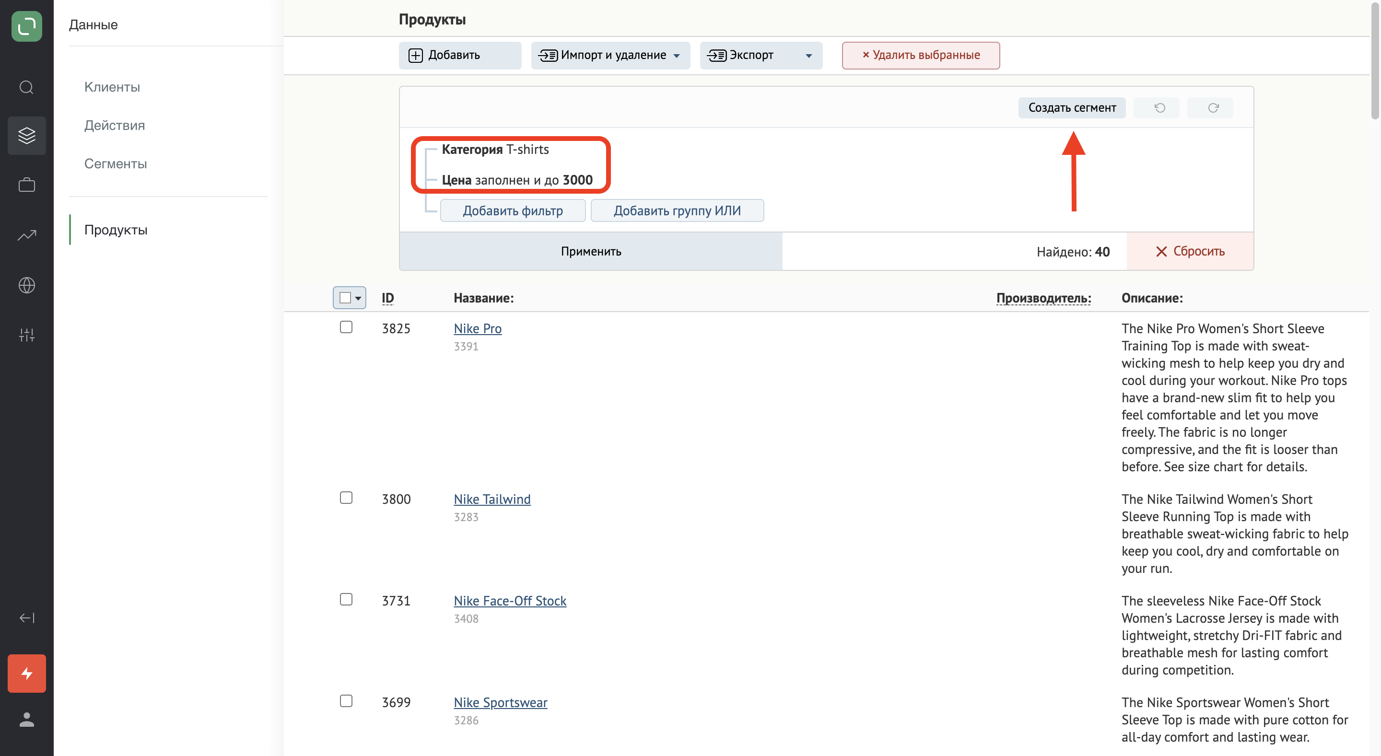The width and height of the screenshot is (1381, 756).
Task: Click Добавить группу ИЛИ button
Action: click(677, 210)
